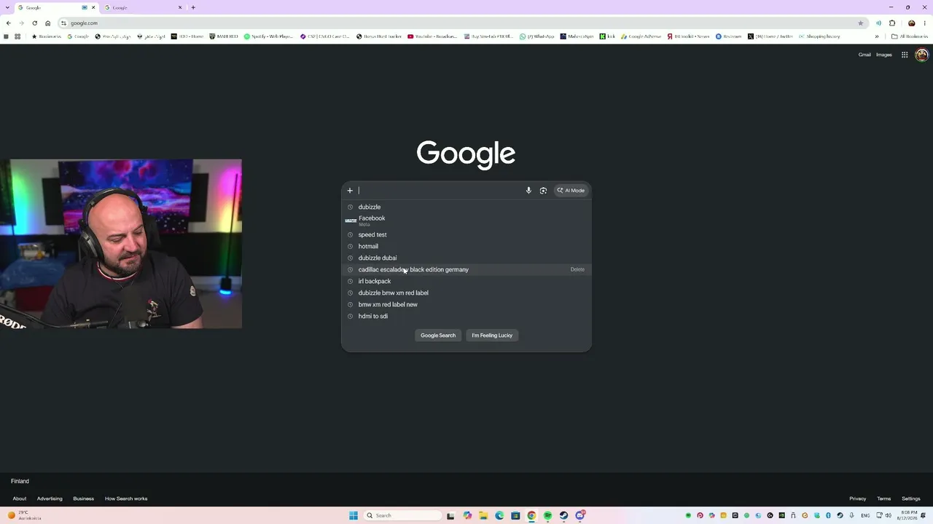Image resolution: width=933 pixels, height=524 pixels.
Task: Open the Kick bookmark
Action: (607, 36)
